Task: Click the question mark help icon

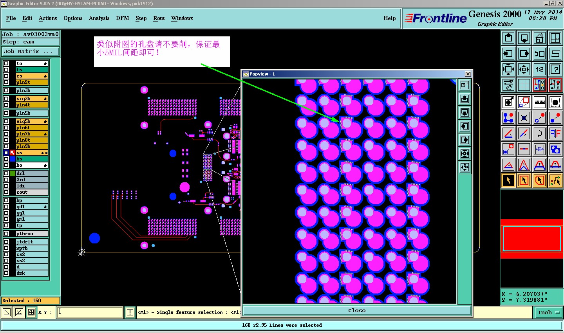Action: pyautogui.click(x=555, y=69)
